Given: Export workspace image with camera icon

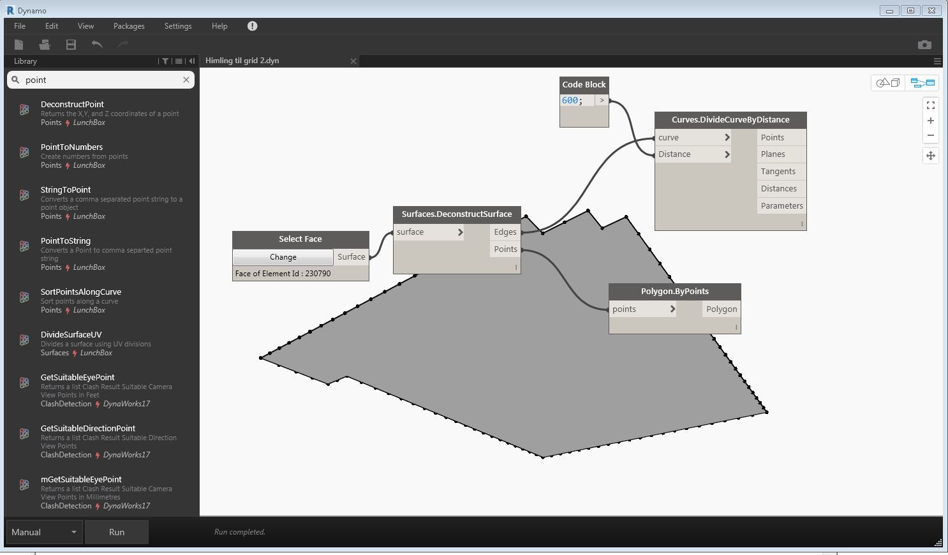Looking at the screenshot, I should coord(924,45).
